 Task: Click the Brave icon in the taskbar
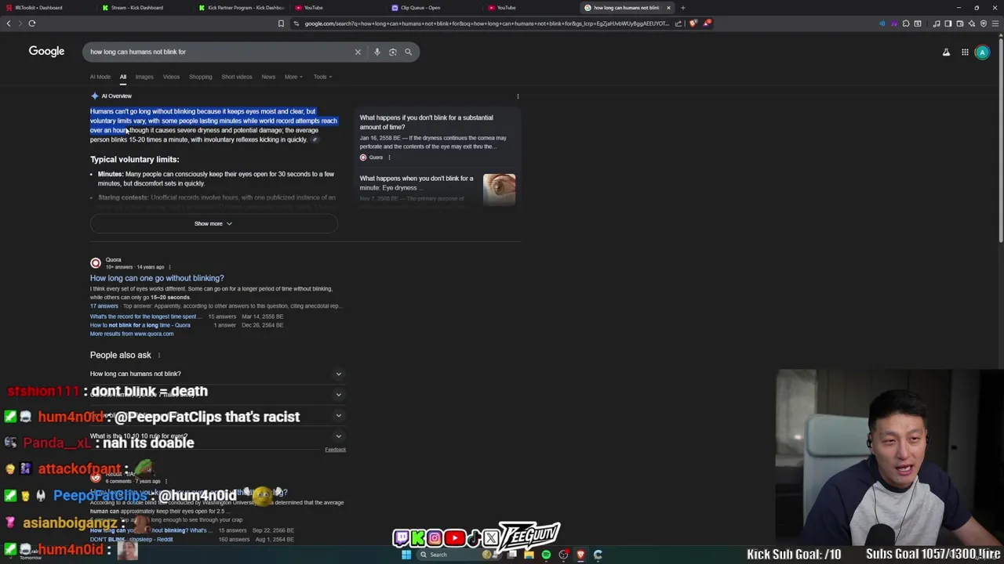point(580,555)
